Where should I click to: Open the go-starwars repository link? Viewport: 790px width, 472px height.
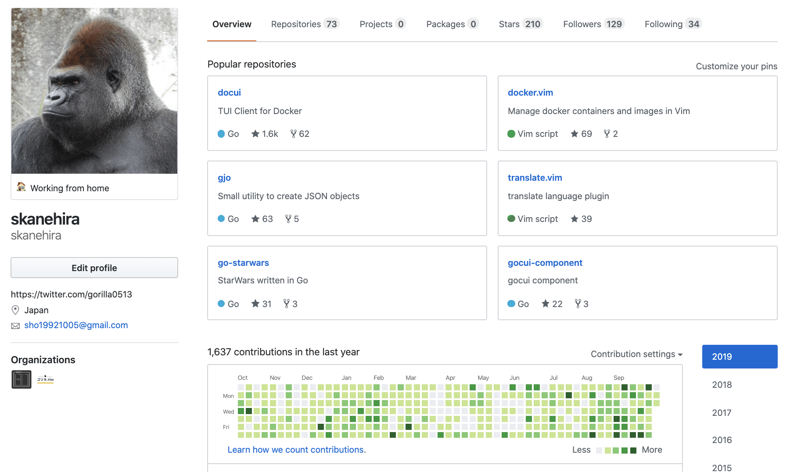243,263
